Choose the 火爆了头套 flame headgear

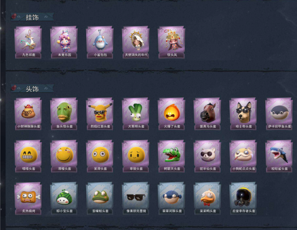(x=171, y=114)
